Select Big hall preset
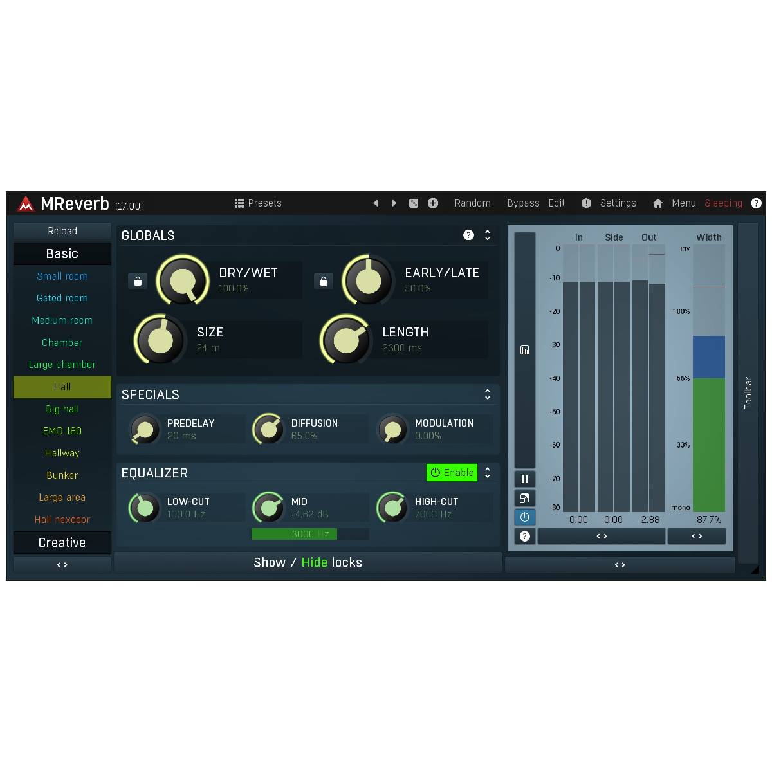This screenshot has height=772, width=772. (62, 409)
